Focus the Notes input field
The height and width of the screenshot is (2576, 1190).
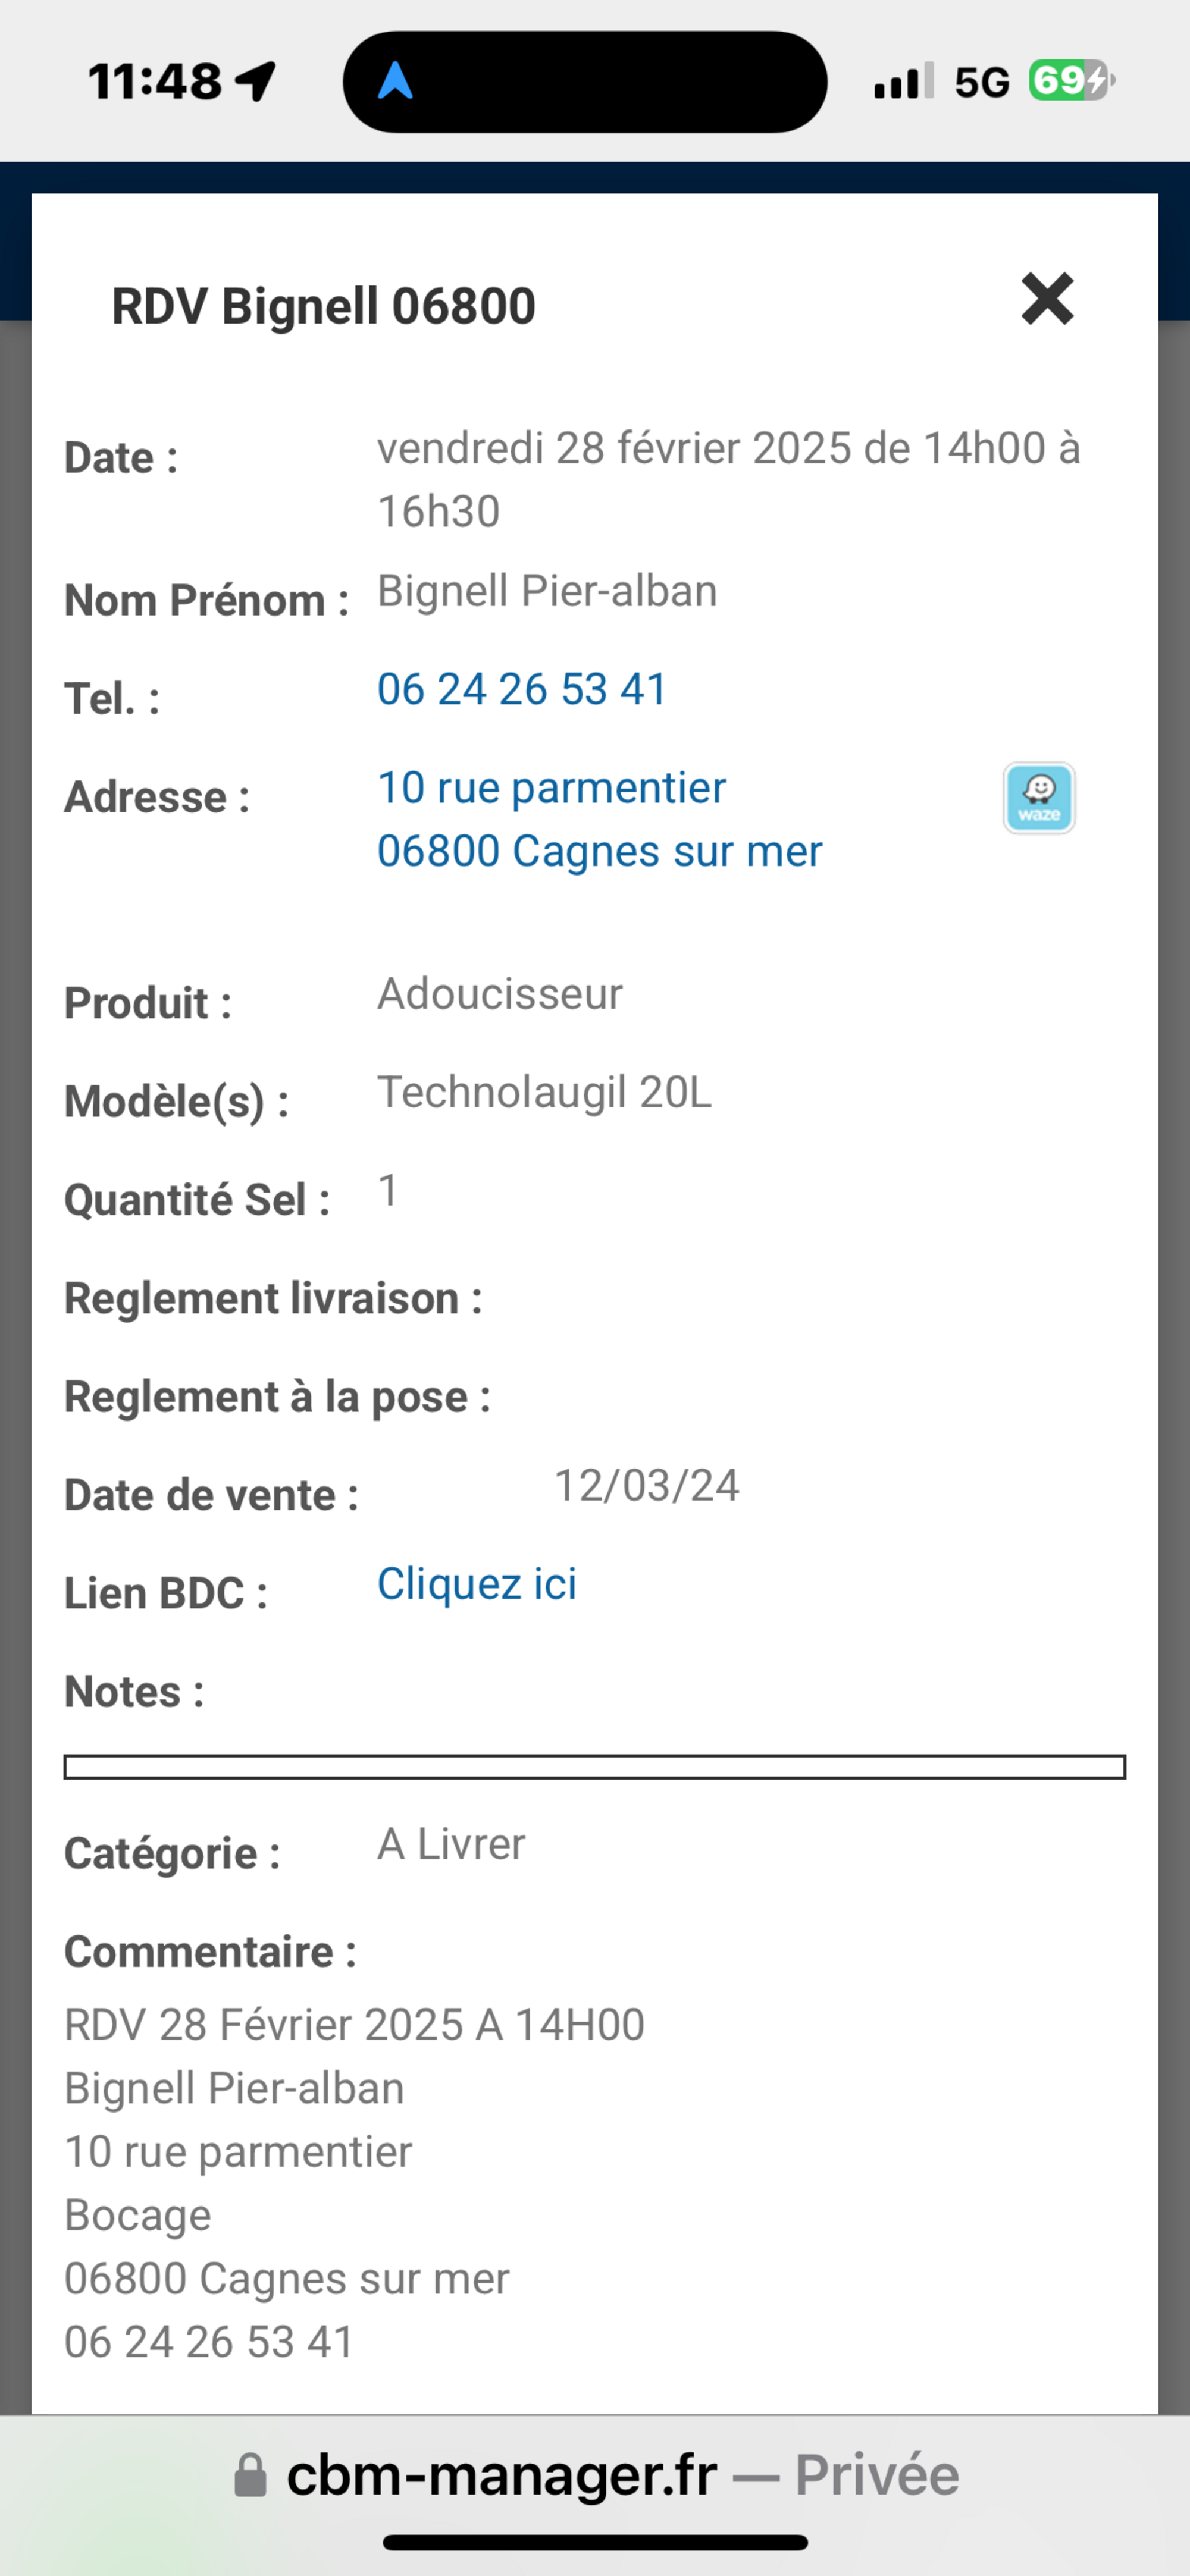[594, 1767]
